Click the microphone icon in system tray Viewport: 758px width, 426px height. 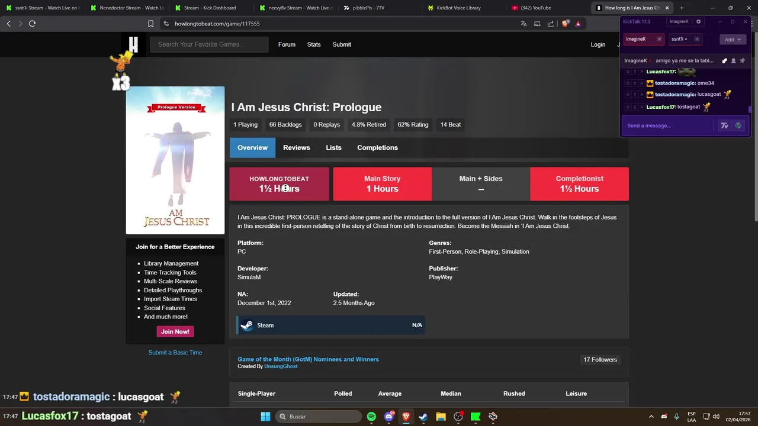pos(676,417)
